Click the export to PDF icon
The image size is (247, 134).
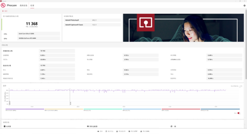click(x=129, y=131)
